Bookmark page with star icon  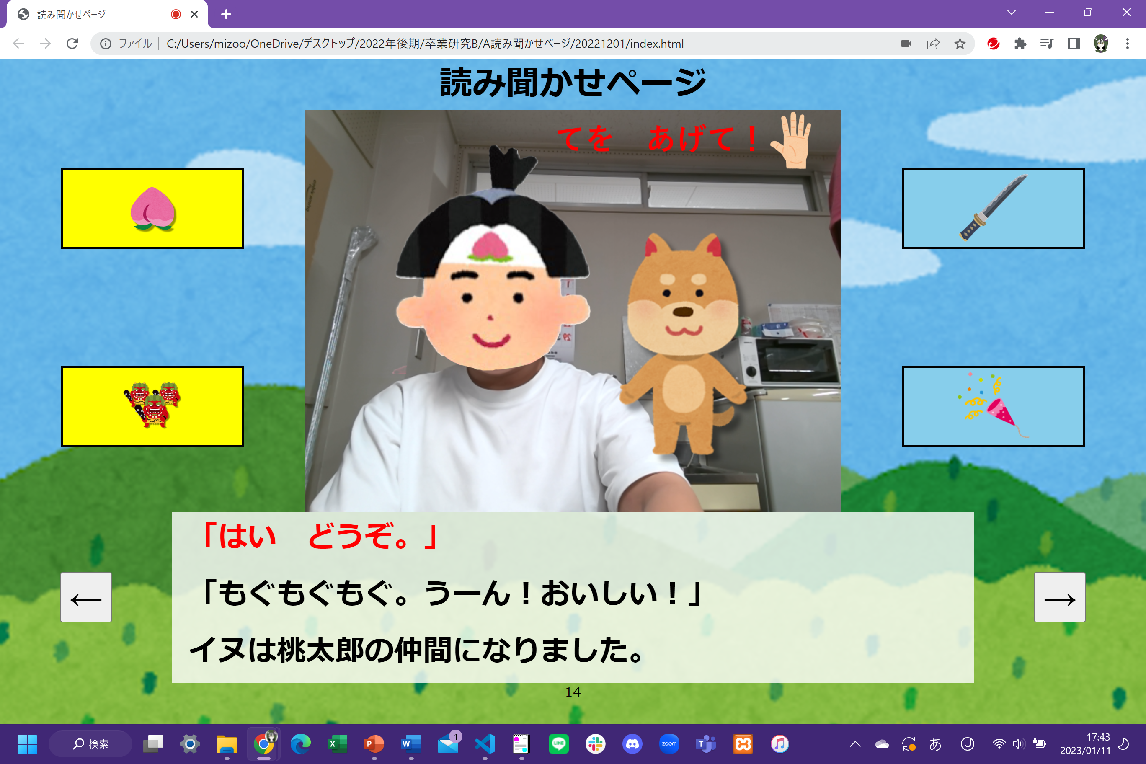960,44
